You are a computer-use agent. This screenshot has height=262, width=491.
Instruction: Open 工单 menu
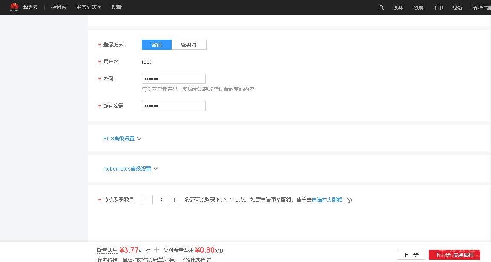(x=438, y=8)
